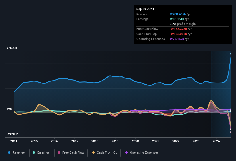The image size is (236, 161).
Task: Click the 2018 x-axis label
Action: tap(95, 141)
